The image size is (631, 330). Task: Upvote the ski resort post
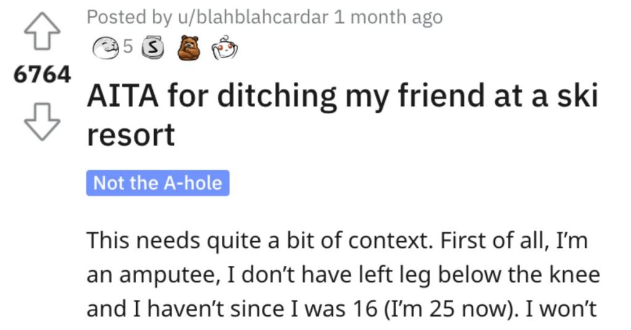pyautogui.click(x=43, y=31)
